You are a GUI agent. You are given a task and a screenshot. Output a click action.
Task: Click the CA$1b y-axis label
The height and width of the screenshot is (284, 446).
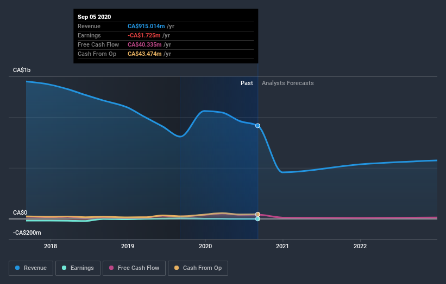point(22,70)
